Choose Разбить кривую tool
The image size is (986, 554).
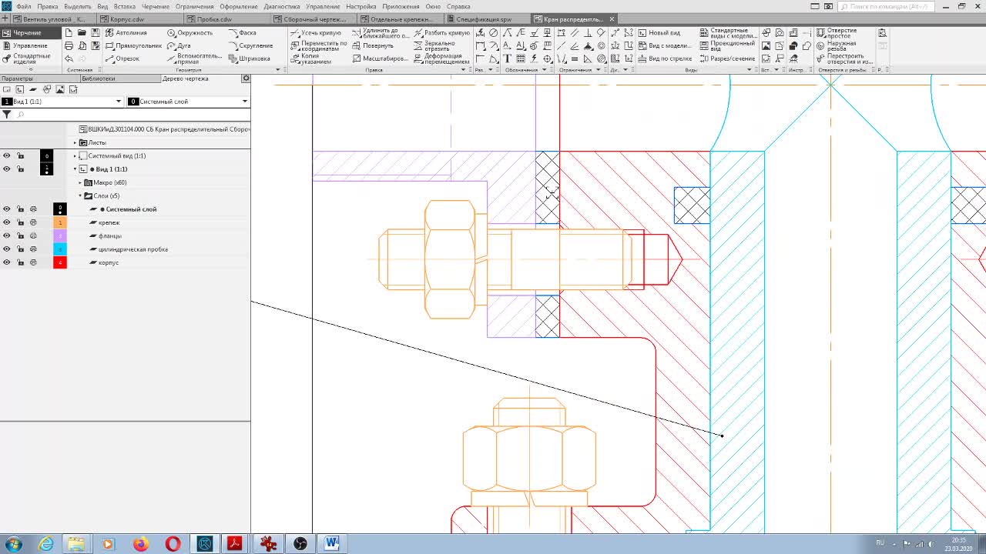tap(441, 33)
